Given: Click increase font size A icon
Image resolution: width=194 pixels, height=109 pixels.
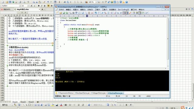Looking at the screenshot, I should tap(32, 6).
